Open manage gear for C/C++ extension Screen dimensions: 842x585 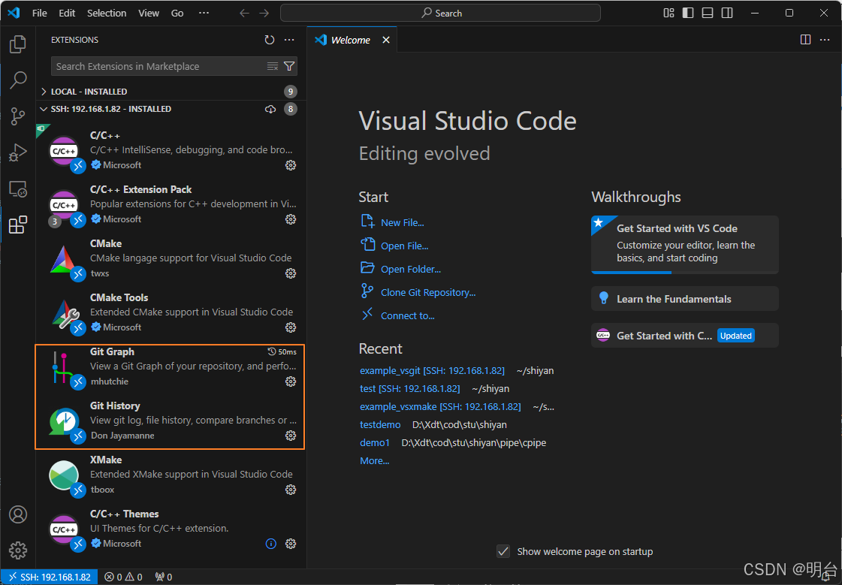(x=291, y=165)
